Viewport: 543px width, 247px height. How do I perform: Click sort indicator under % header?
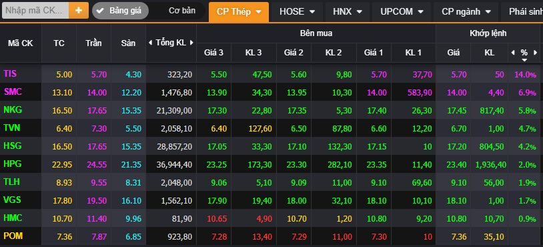(x=524, y=60)
